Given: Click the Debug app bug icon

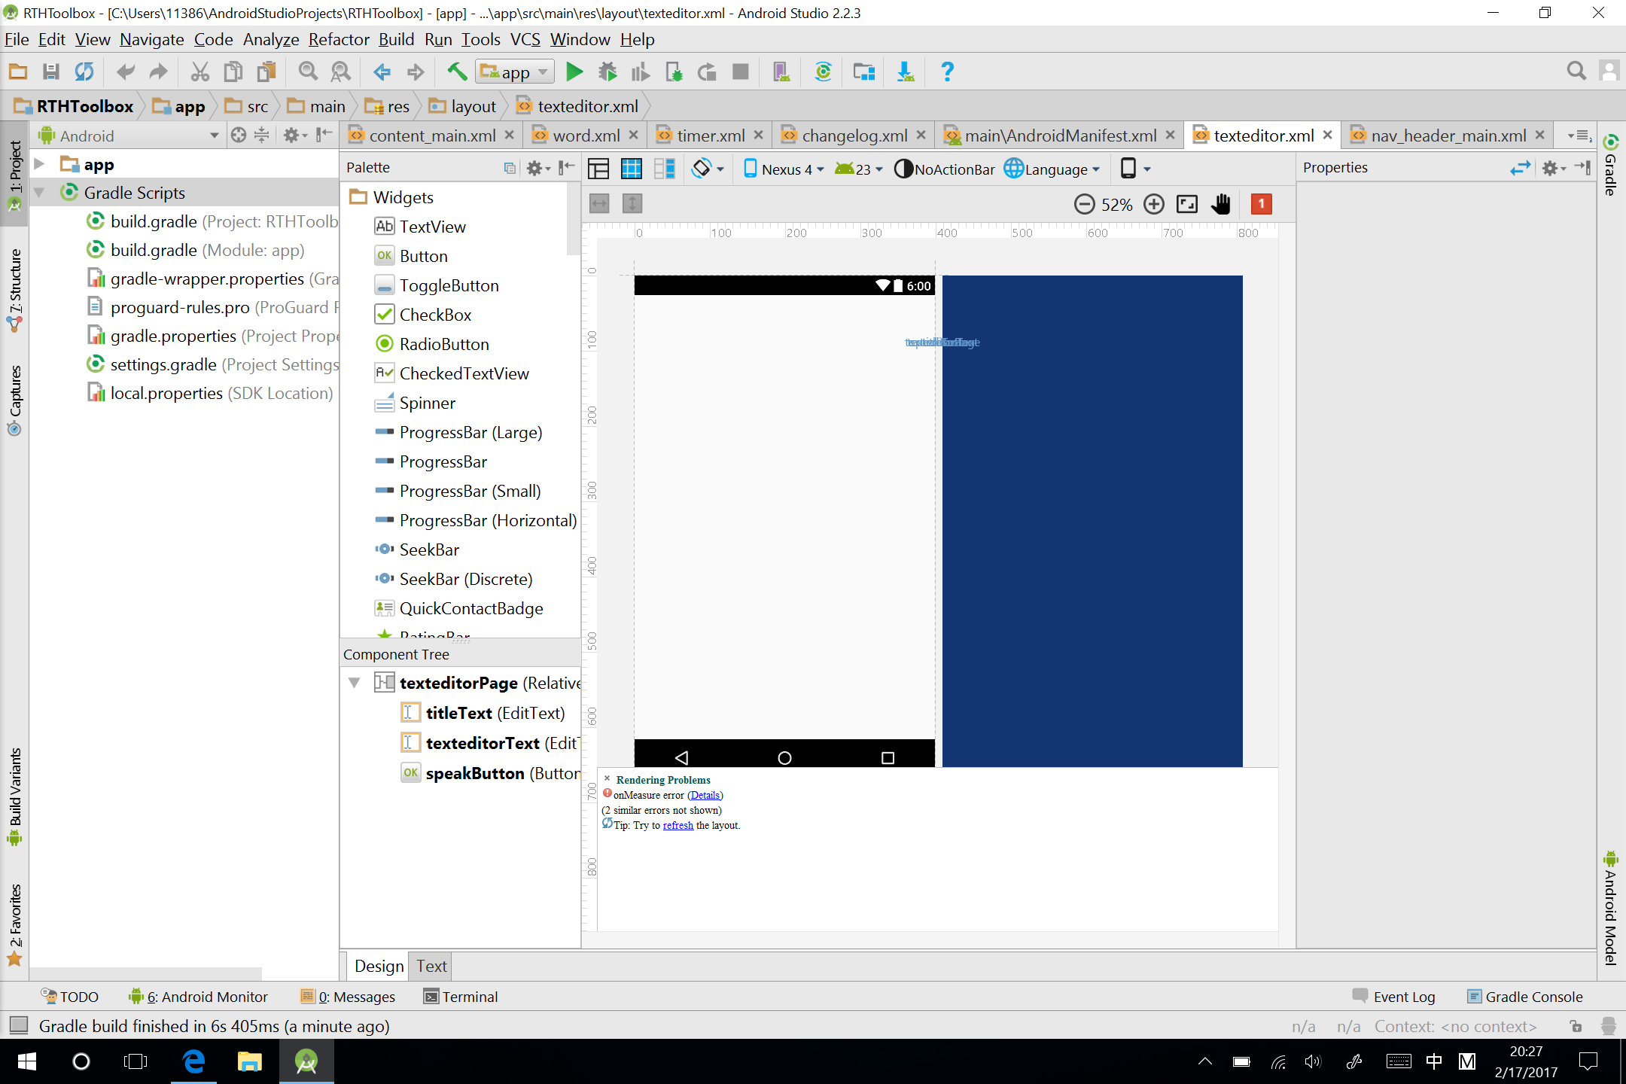Looking at the screenshot, I should click(x=607, y=72).
